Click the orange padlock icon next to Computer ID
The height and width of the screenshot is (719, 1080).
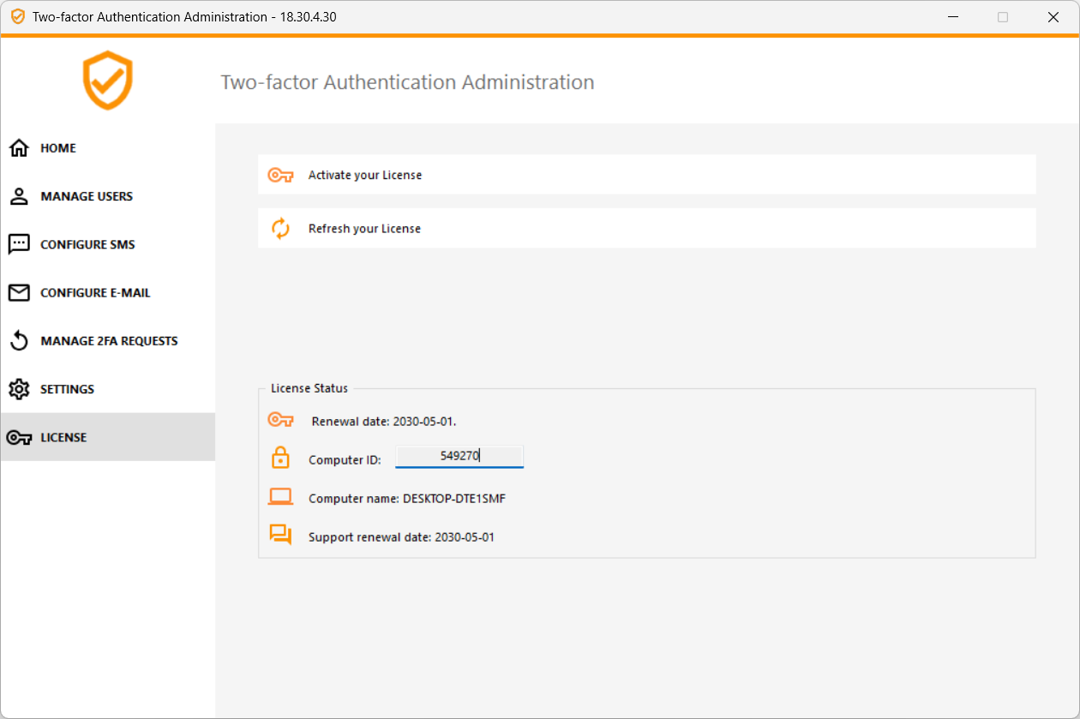tap(280, 458)
